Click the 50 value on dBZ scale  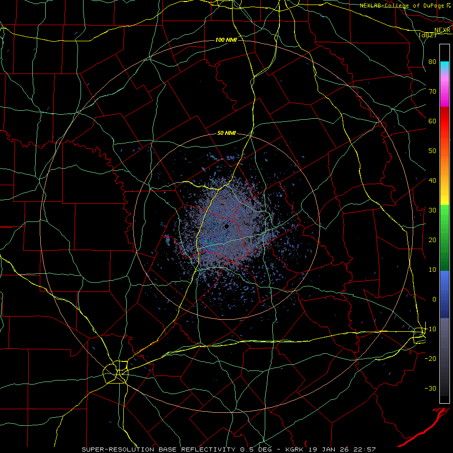pos(432,151)
